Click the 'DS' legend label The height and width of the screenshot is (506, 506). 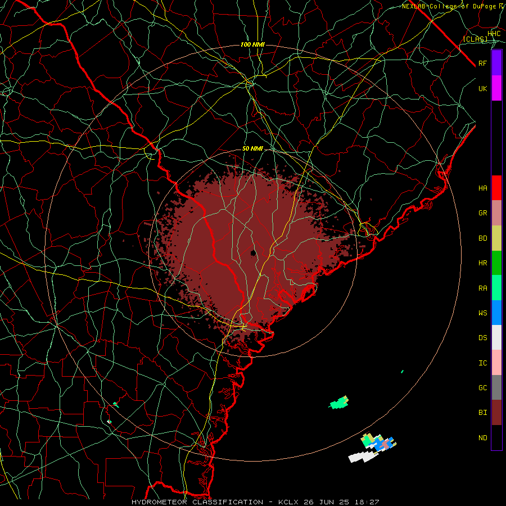(x=482, y=338)
